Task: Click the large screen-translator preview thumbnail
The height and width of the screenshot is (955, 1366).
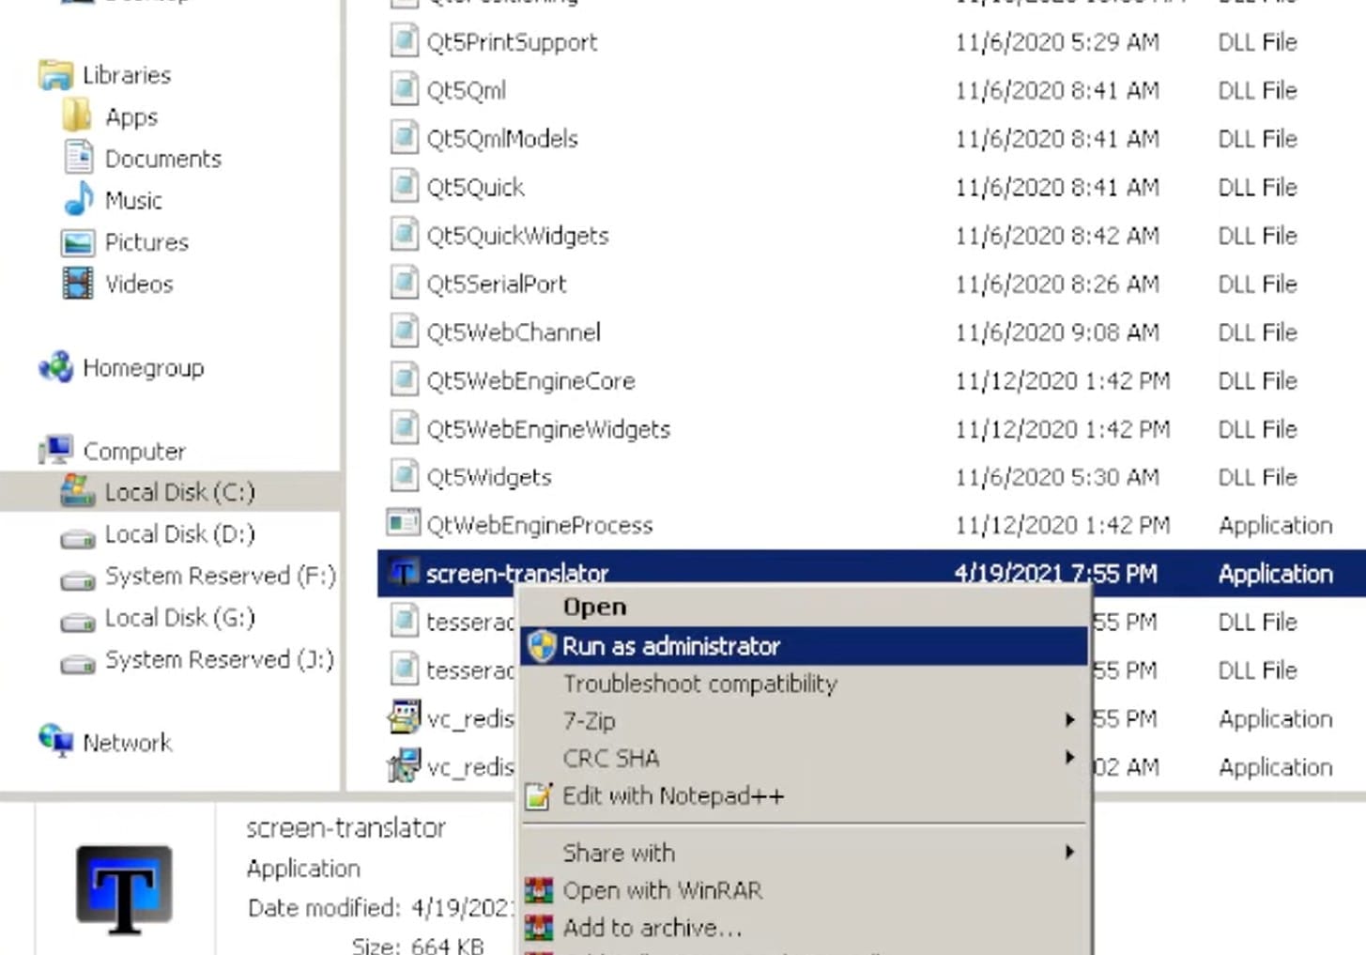Action: 124,889
